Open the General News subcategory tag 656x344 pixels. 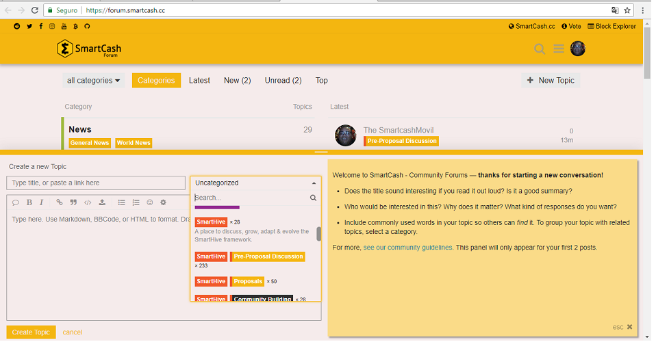point(90,143)
